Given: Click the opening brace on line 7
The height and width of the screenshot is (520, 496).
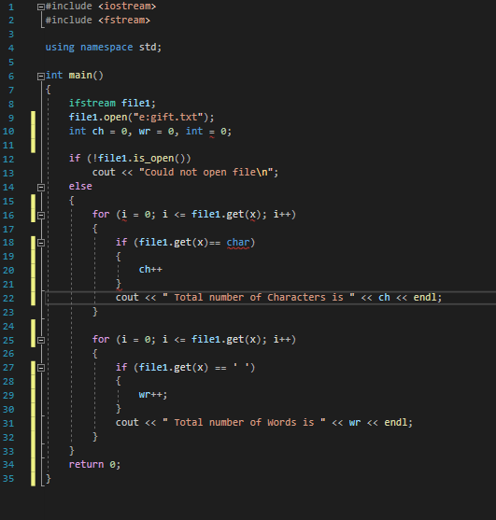Looking at the screenshot, I should tap(49, 90).
